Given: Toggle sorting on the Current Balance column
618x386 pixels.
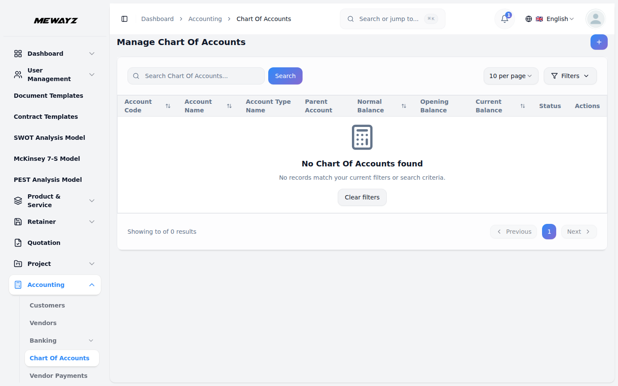Looking at the screenshot, I should pyautogui.click(x=523, y=106).
